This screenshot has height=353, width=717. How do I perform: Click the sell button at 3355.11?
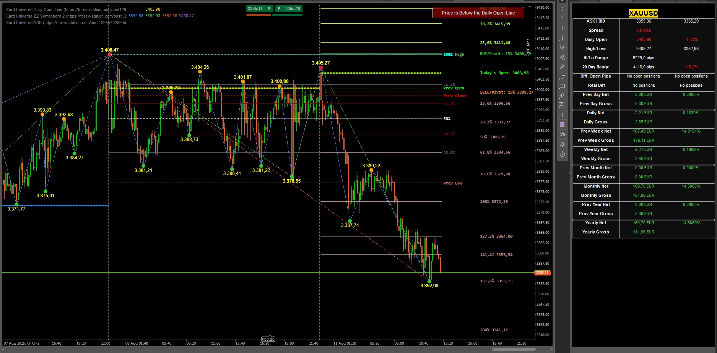260,8
